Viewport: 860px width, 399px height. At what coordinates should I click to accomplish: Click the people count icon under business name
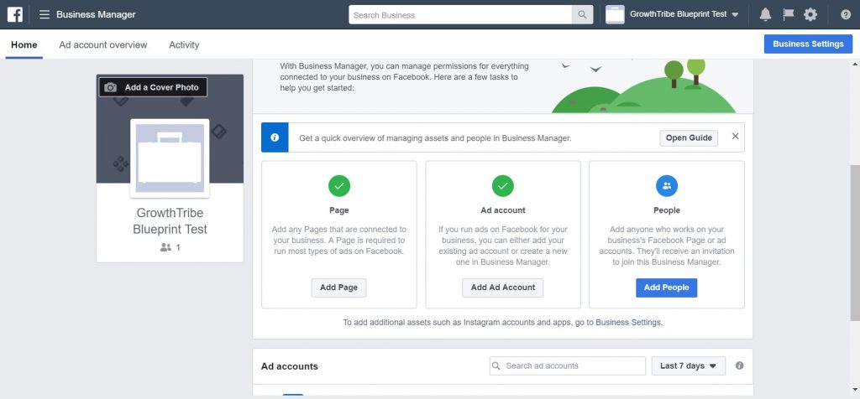coord(165,247)
